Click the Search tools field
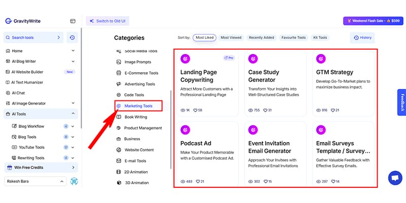 [x=33, y=38]
